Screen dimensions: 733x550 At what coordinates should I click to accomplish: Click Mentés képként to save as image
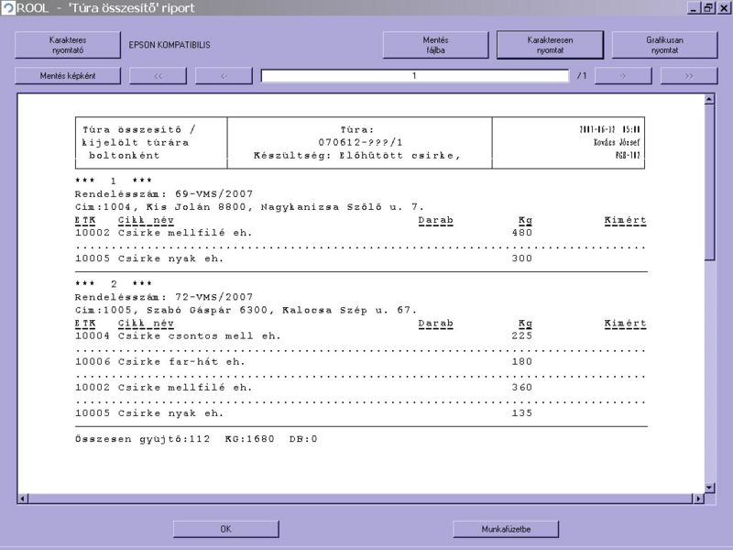pos(67,76)
